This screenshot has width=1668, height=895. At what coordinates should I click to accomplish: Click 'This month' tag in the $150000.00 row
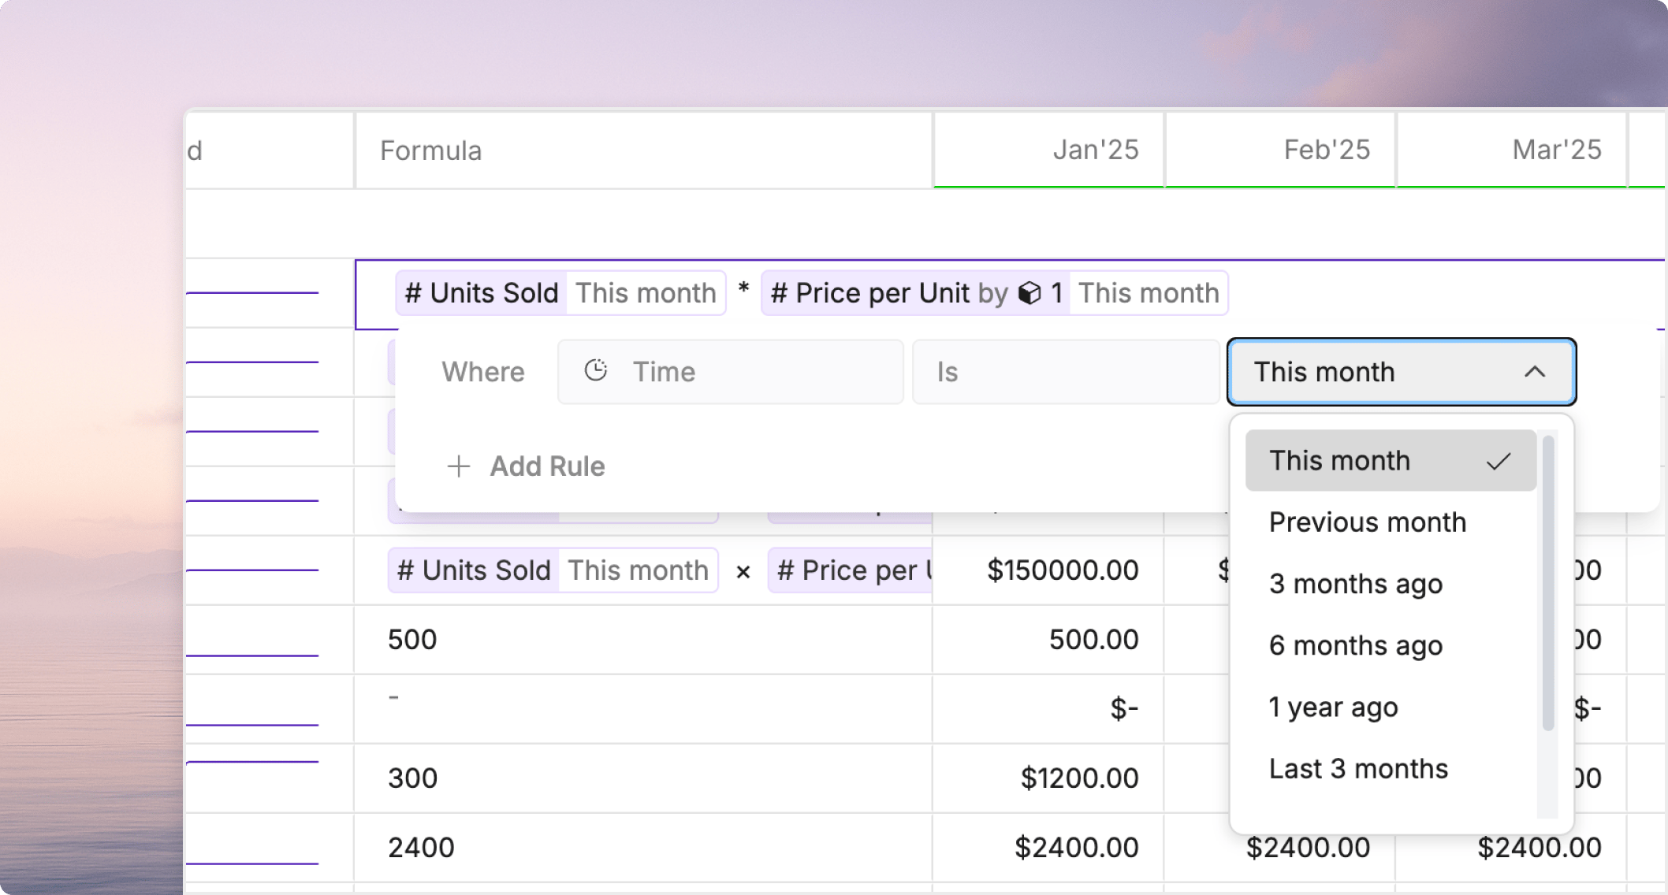(638, 570)
